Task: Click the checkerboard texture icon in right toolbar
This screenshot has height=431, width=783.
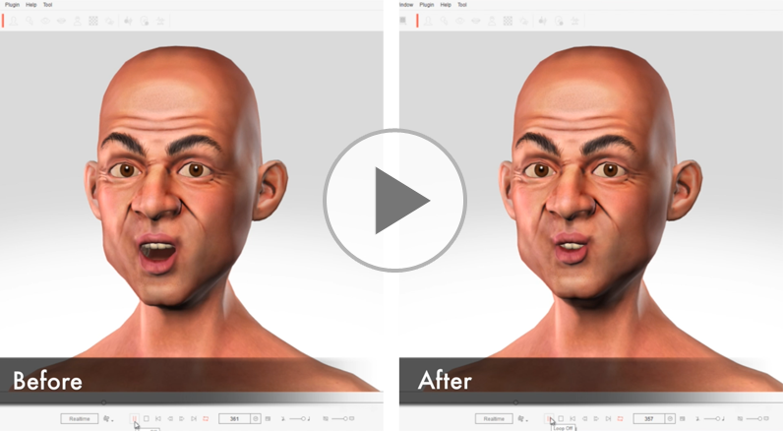Action: pos(508,21)
